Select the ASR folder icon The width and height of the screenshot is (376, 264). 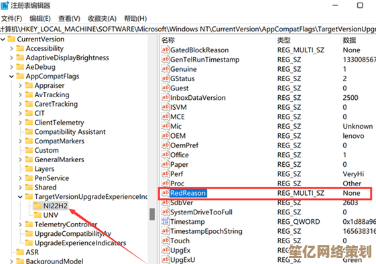[20, 252]
